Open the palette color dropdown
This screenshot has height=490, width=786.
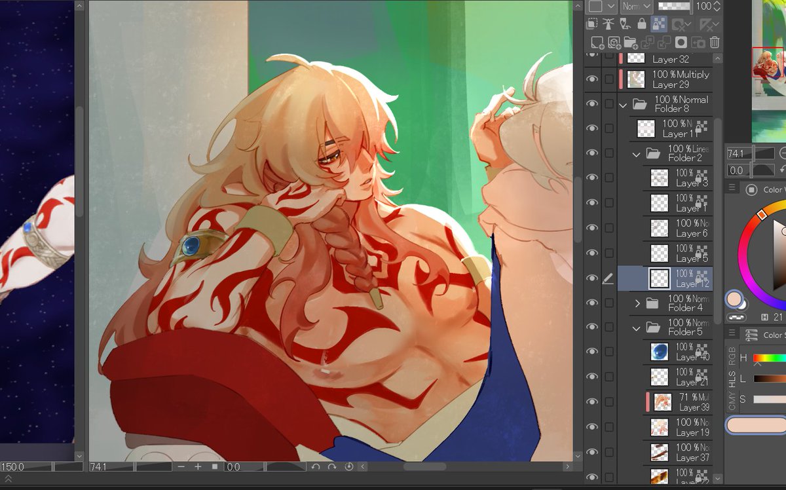[x=603, y=6]
